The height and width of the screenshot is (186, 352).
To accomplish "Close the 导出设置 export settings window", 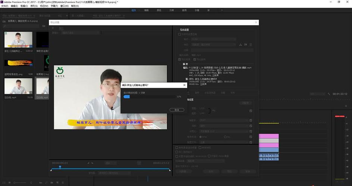I will click(x=256, y=22).
